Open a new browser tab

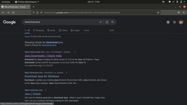(x=34, y=7)
